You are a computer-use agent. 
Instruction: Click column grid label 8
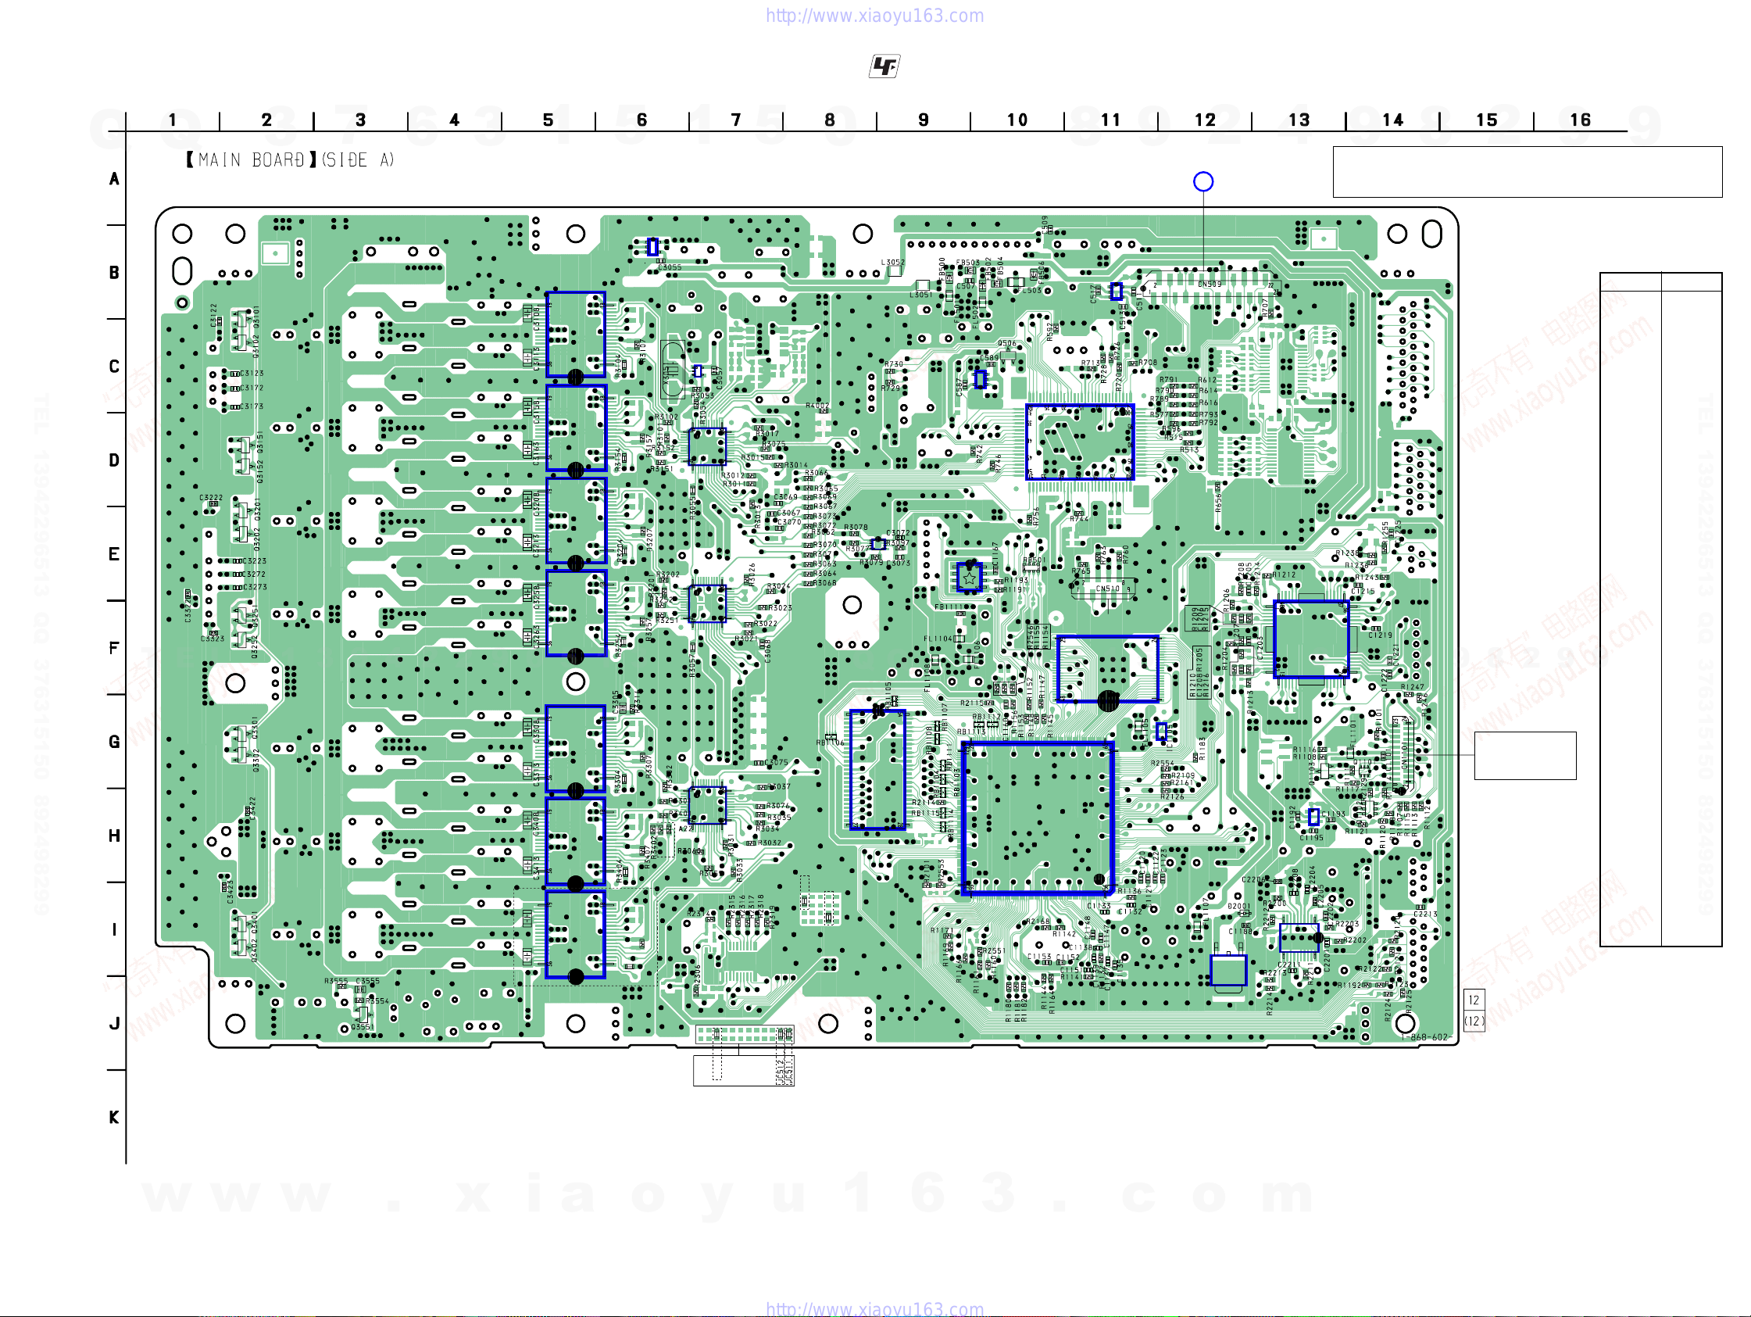pyautogui.click(x=830, y=120)
